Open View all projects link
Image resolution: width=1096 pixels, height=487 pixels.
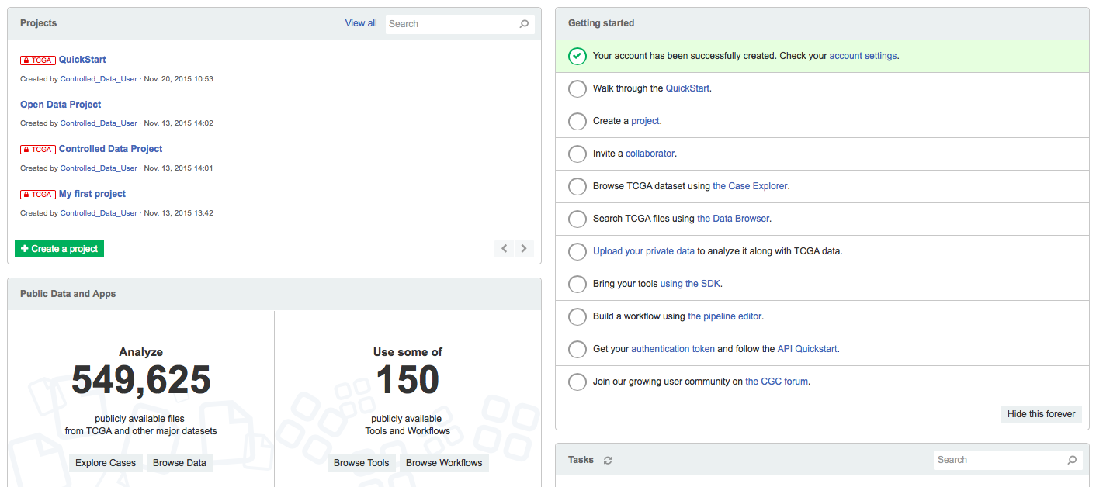pos(361,23)
